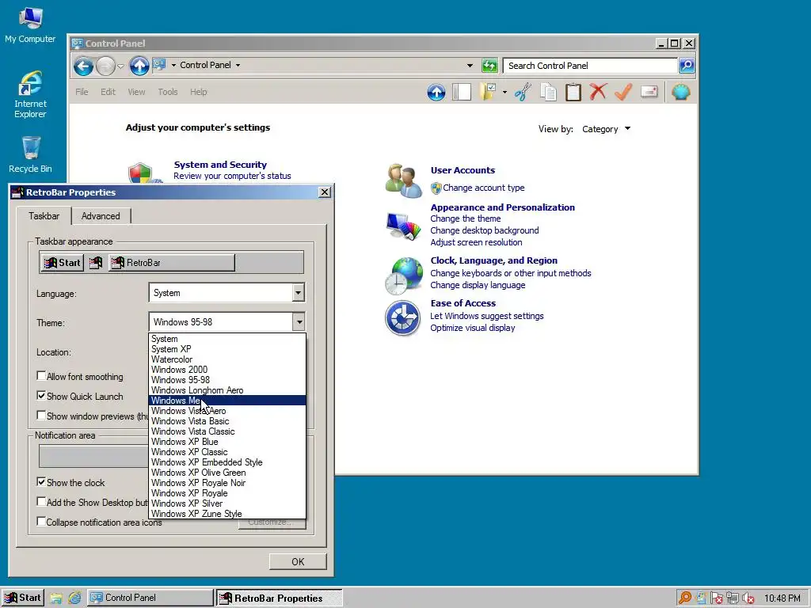Uncheck Show Quick Launch
This screenshot has width=811, height=608.
[x=41, y=396]
